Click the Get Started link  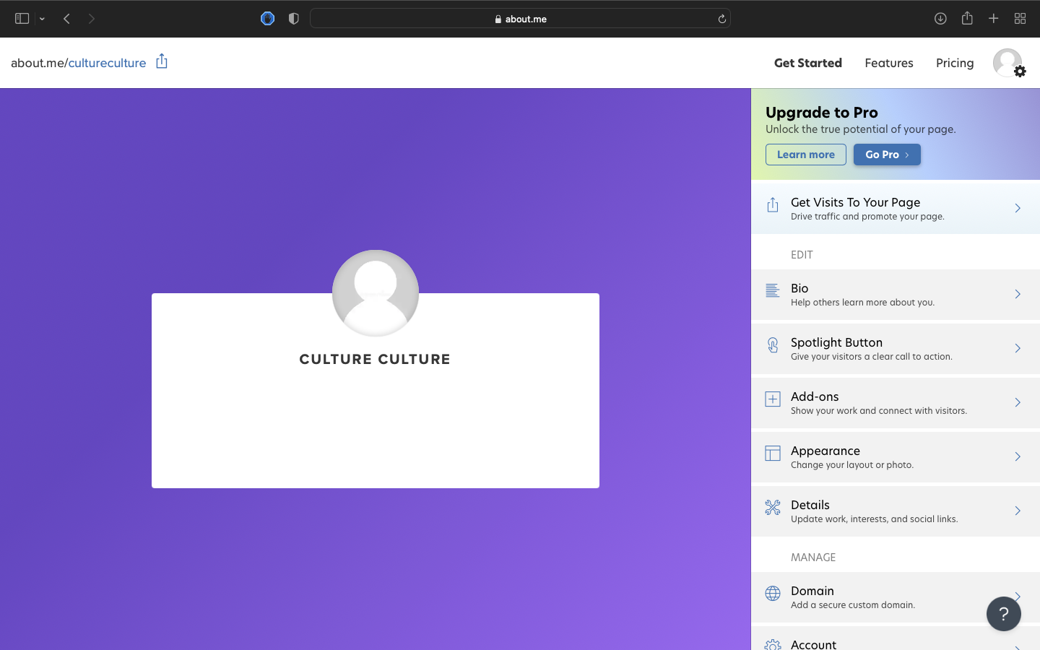click(x=807, y=63)
